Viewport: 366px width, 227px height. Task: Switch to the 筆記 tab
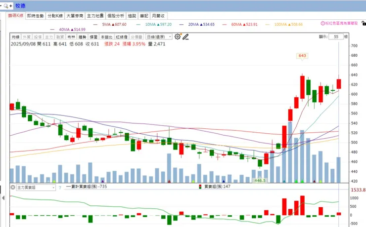[144, 16]
